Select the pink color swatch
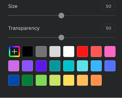 (110, 51)
